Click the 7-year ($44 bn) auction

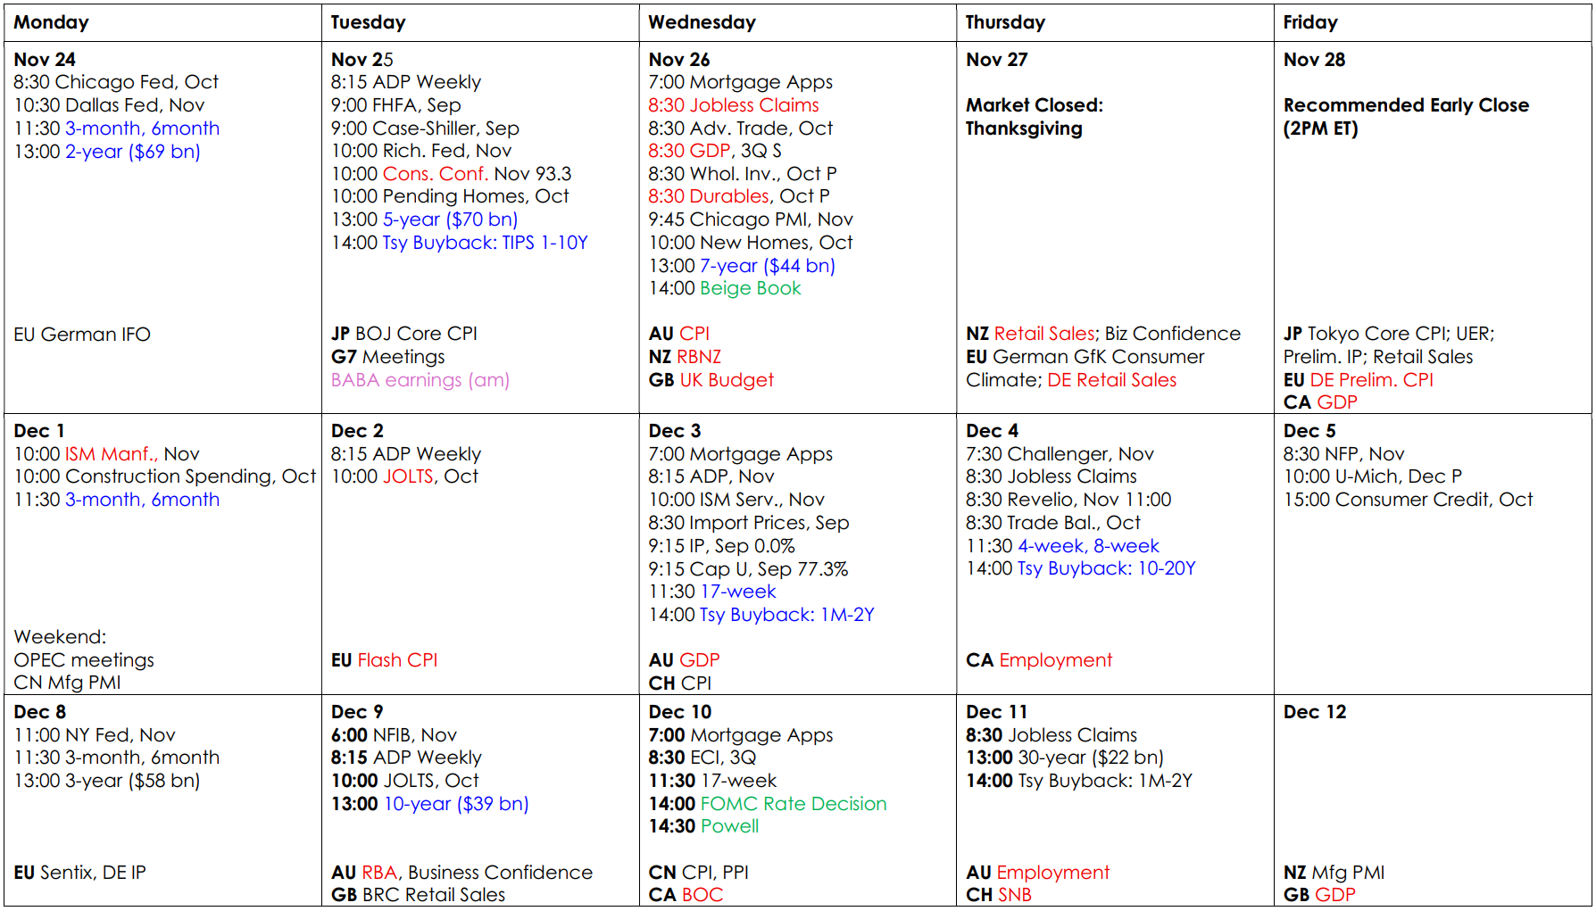(x=767, y=266)
